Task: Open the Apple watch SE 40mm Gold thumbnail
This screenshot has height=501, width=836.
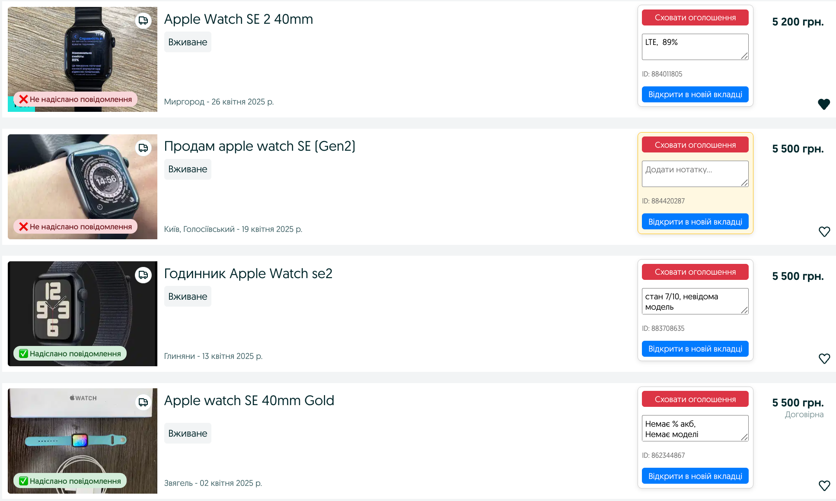Action: pyautogui.click(x=82, y=441)
